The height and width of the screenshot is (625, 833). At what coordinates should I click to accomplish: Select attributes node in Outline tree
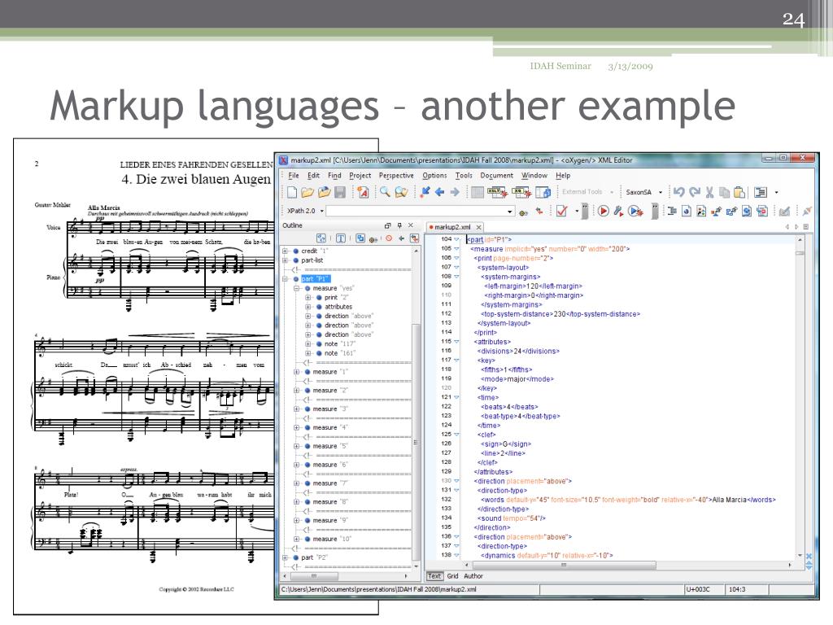[x=338, y=307]
